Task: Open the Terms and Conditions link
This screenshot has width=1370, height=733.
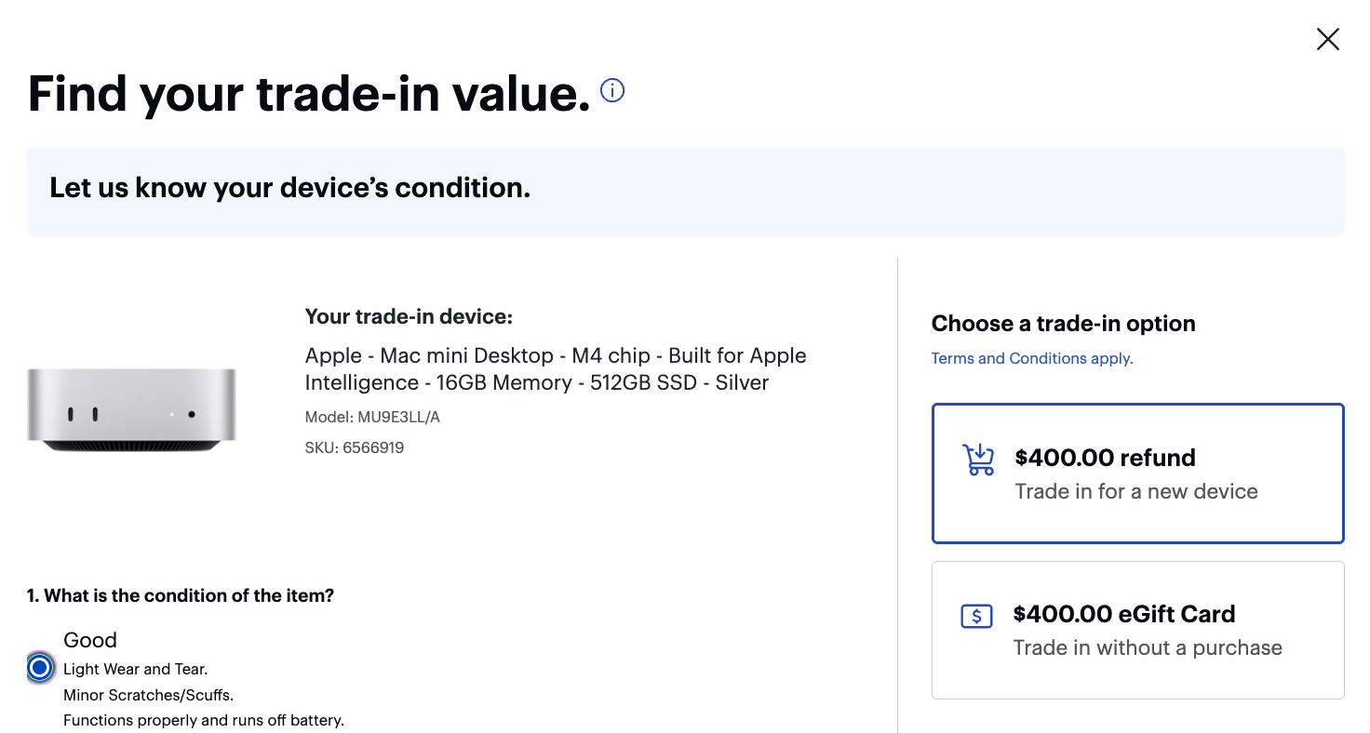Action: coord(1032,358)
